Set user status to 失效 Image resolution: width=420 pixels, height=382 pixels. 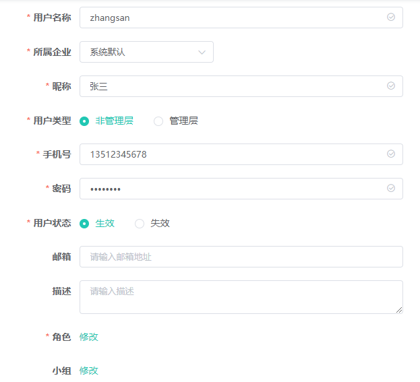(x=140, y=224)
